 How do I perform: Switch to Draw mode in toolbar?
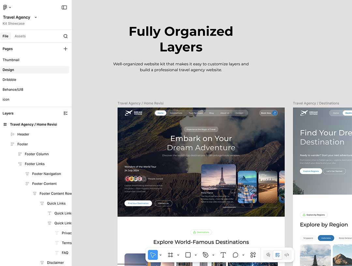tap(268, 255)
